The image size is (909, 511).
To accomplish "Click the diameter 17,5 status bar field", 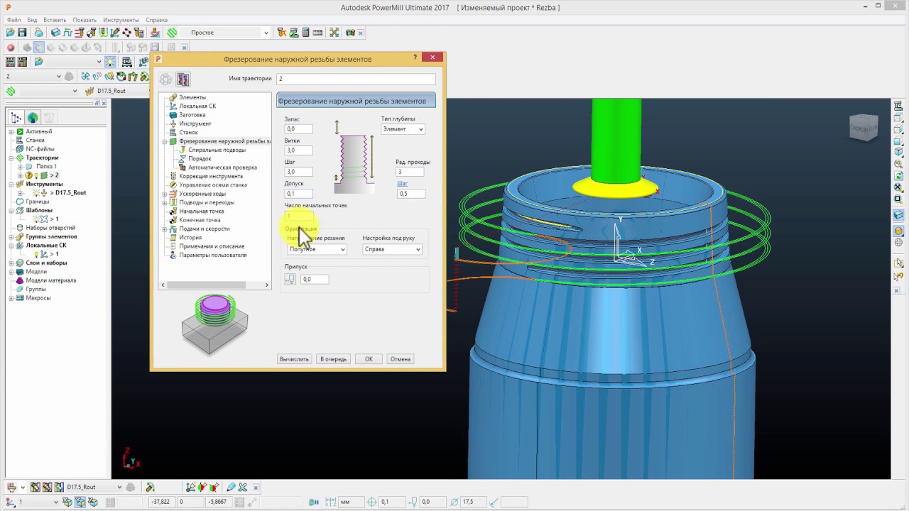I will pyautogui.click(x=471, y=502).
